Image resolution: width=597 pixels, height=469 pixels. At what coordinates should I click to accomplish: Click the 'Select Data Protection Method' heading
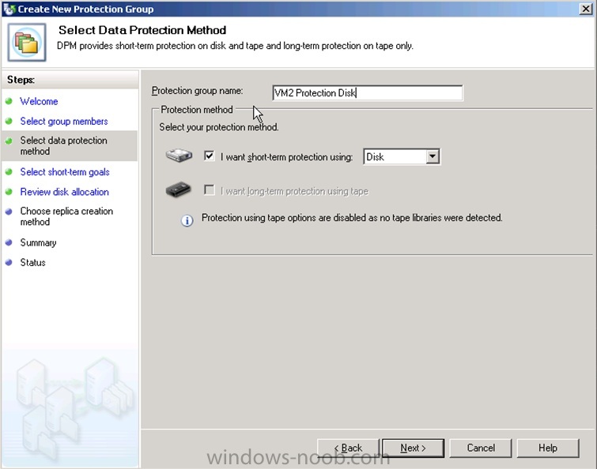tap(142, 30)
